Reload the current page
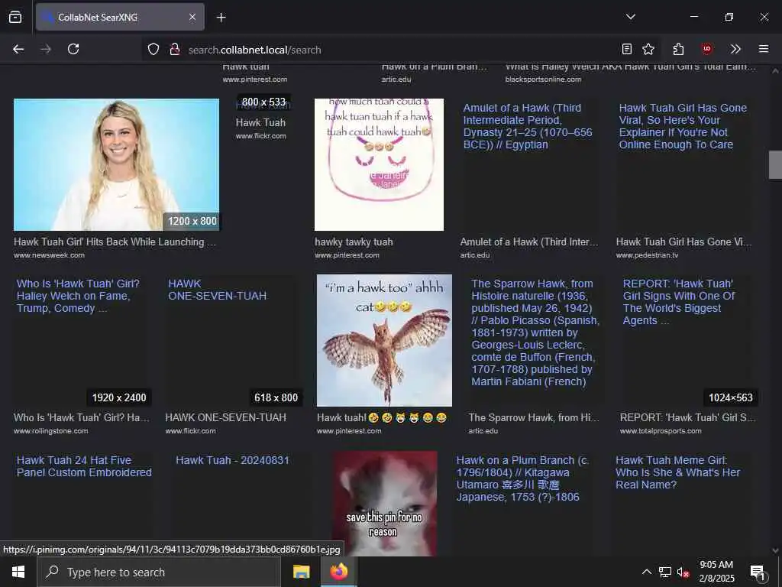This screenshot has height=587, width=782. [x=73, y=49]
